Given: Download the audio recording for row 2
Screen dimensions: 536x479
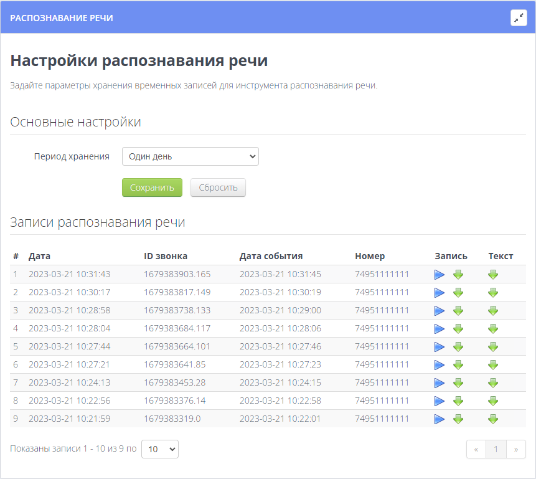Looking at the screenshot, I should click(458, 292).
